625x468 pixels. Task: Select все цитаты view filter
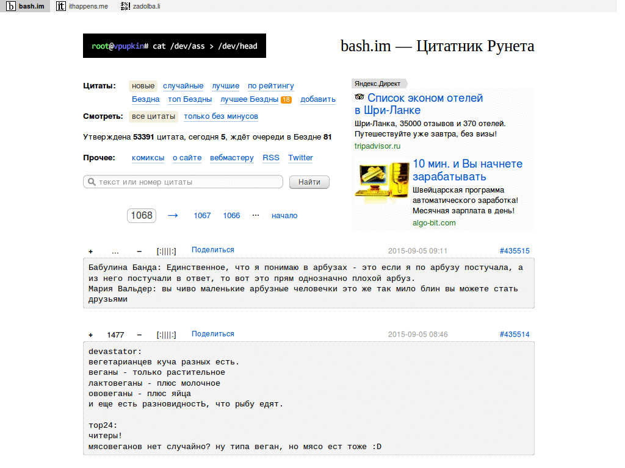point(153,116)
